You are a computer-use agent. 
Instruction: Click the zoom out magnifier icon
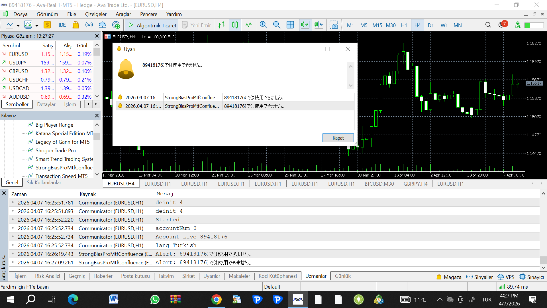point(277,25)
